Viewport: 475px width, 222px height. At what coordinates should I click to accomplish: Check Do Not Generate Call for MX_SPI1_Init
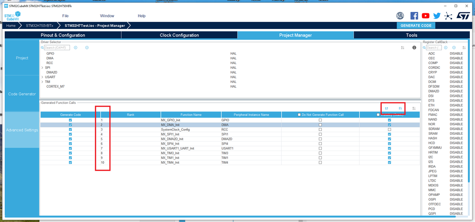click(320, 134)
